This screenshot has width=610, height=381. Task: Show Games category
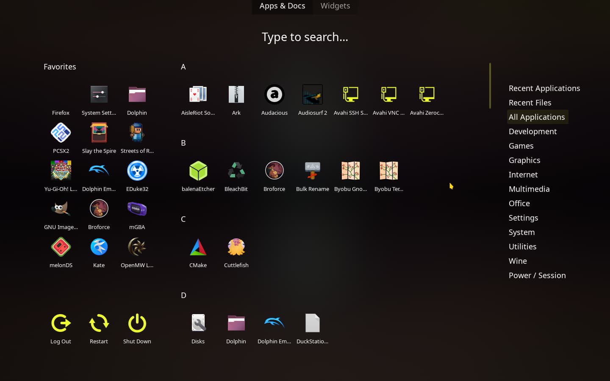(521, 146)
